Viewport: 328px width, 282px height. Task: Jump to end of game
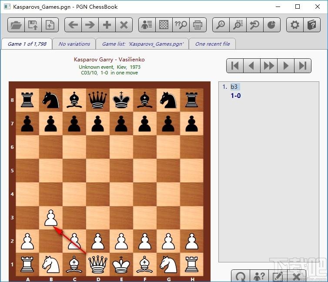pos(303,66)
